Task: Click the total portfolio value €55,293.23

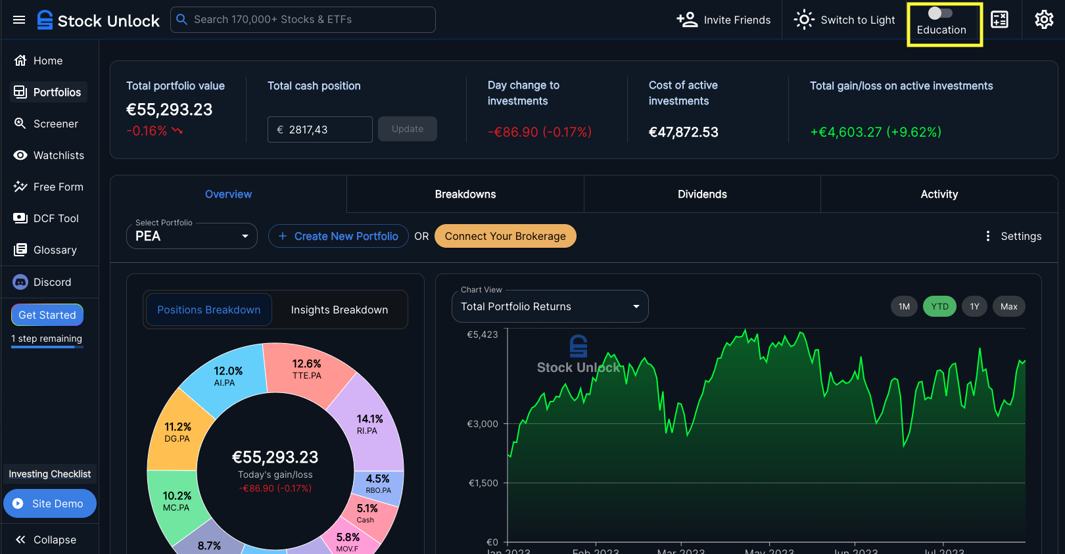Action: point(170,110)
